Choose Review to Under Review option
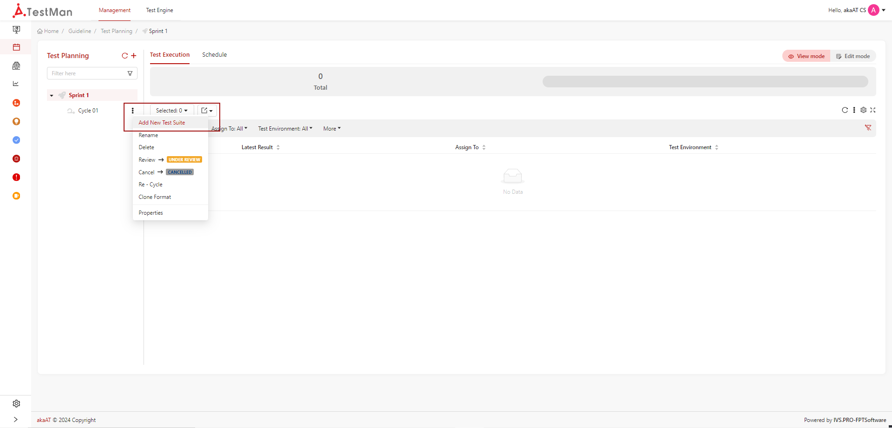Viewport: 892px width, 428px height. pyautogui.click(x=171, y=160)
